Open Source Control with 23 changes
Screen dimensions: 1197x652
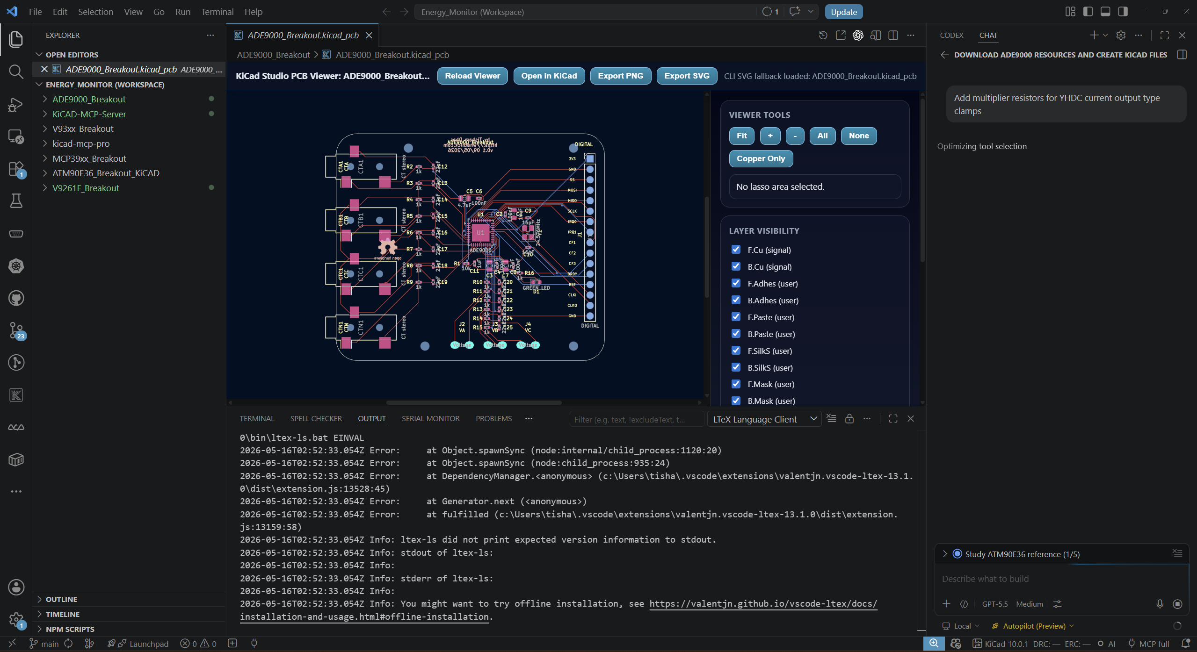tap(16, 330)
